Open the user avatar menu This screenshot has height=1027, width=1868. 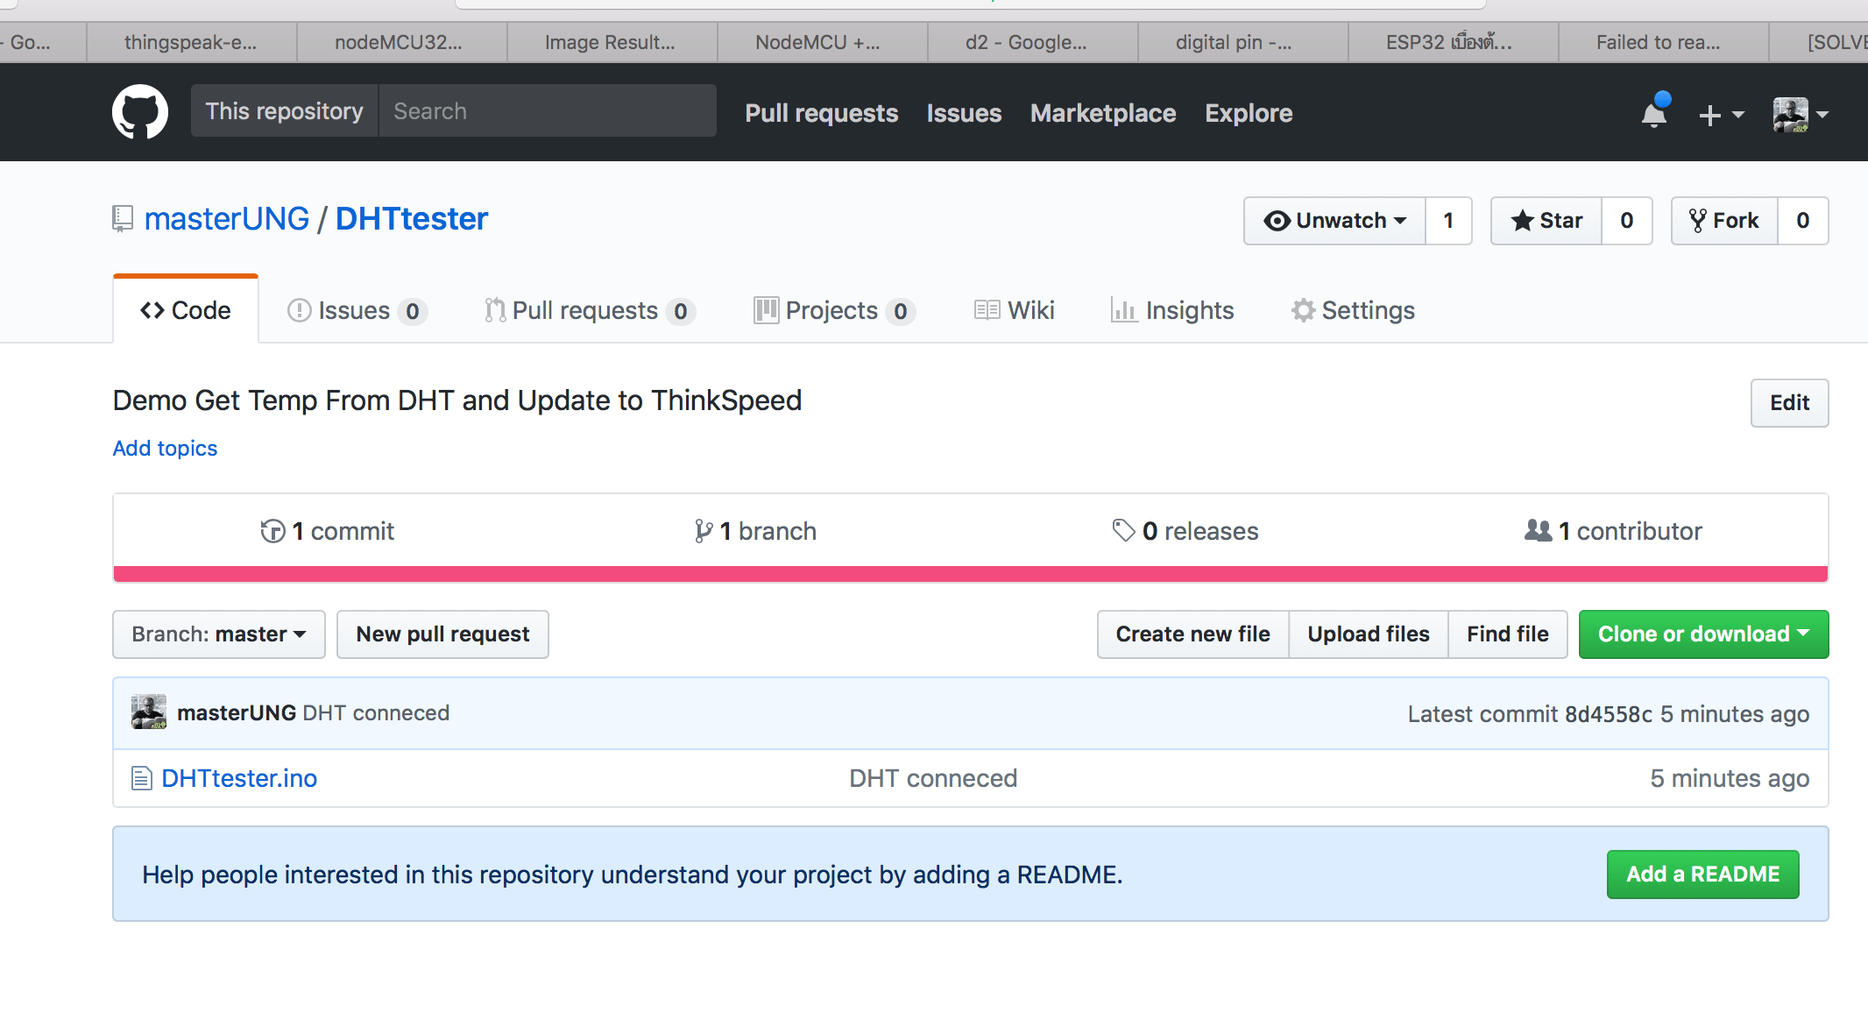tap(1800, 114)
